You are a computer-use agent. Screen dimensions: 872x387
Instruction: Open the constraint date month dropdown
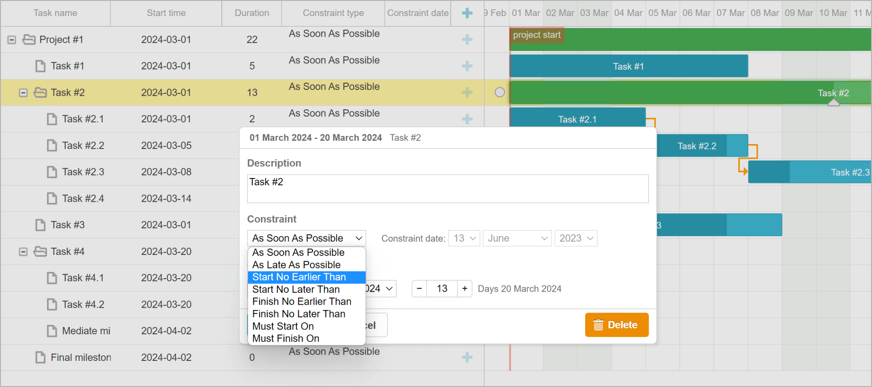click(x=517, y=238)
